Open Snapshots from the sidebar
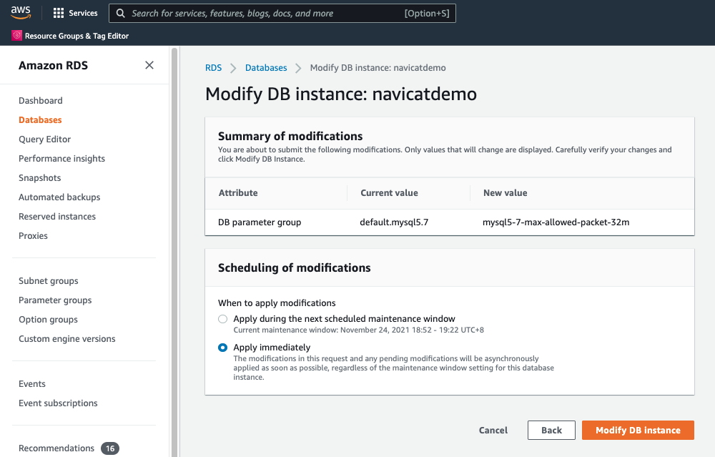Viewport: 715px width, 457px height. (39, 178)
